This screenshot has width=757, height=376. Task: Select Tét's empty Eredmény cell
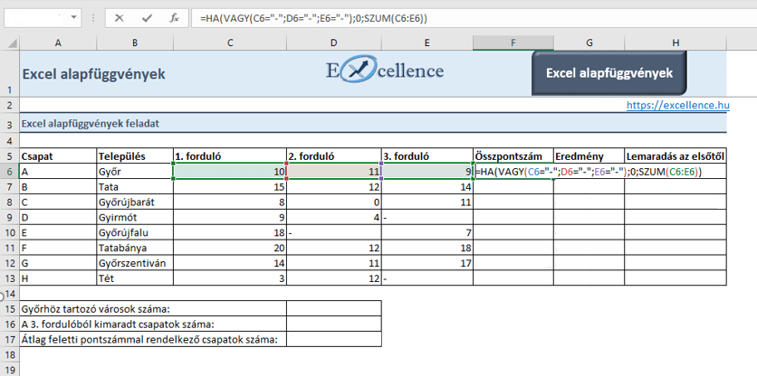click(x=589, y=278)
